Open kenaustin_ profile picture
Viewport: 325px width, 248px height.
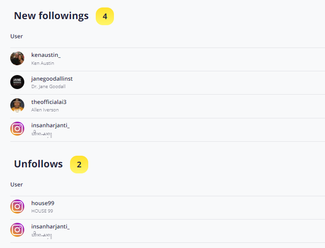pos(17,58)
